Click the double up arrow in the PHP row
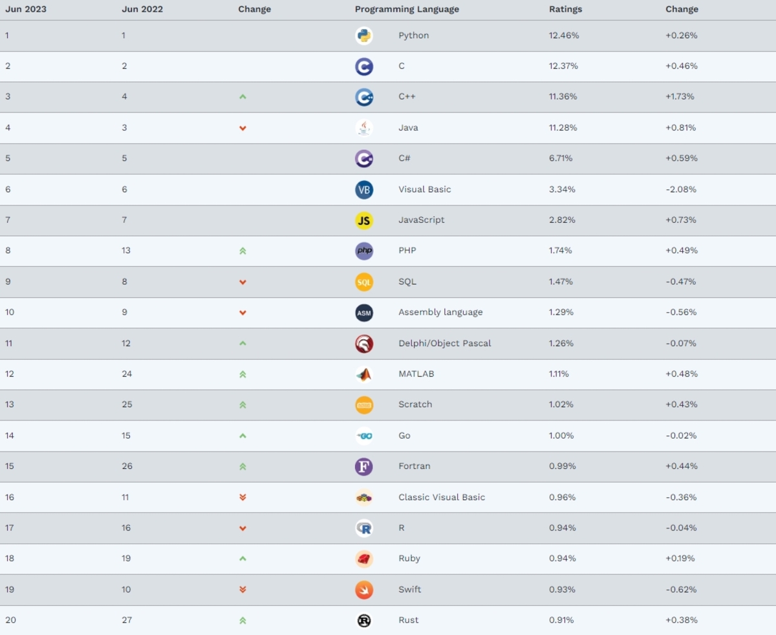Image resolution: width=776 pixels, height=635 pixels. click(242, 251)
